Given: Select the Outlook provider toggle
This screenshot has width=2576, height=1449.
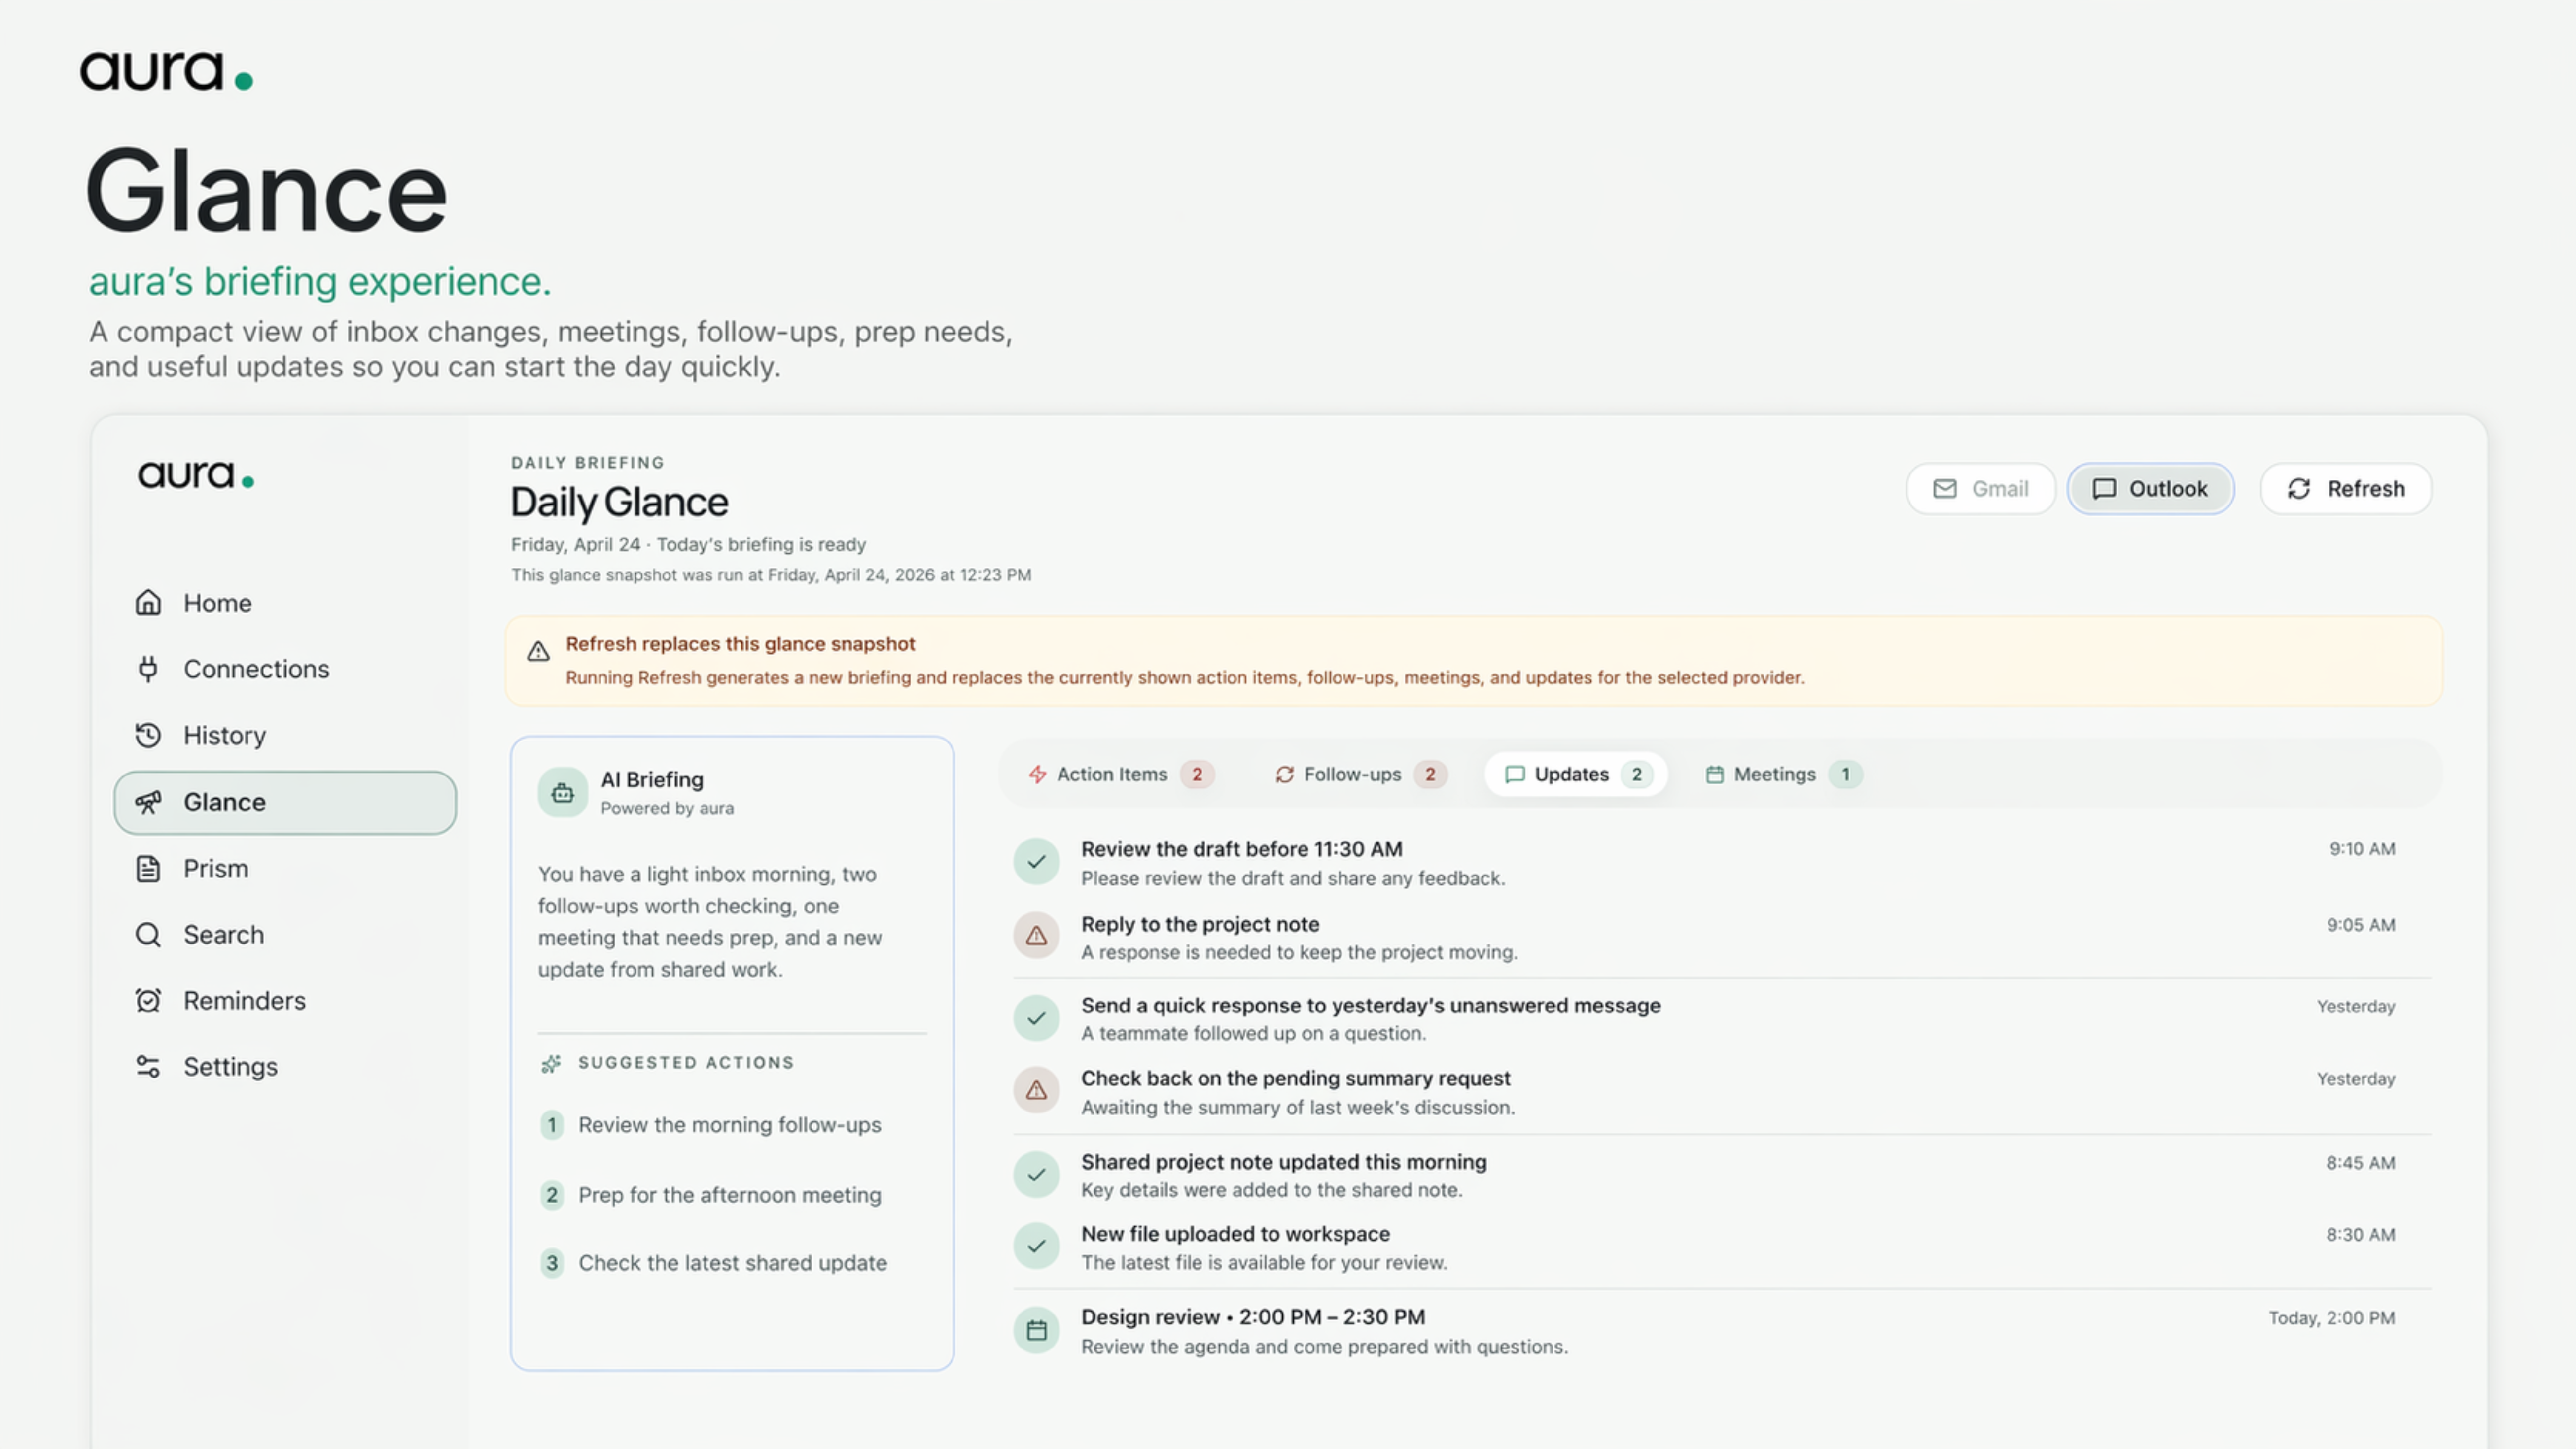Looking at the screenshot, I should tap(2150, 489).
